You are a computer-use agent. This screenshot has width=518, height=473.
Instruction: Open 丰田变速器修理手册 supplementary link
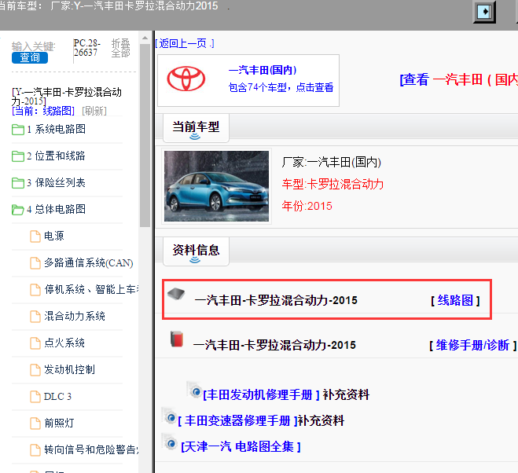pyautogui.click(x=237, y=420)
